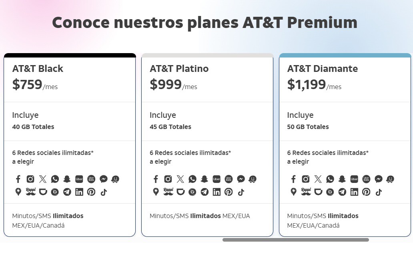Viewport: 413px width, 256px height.
Task: Select the TikTok icon under AT&T Diamante
Action: (x=379, y=192)
